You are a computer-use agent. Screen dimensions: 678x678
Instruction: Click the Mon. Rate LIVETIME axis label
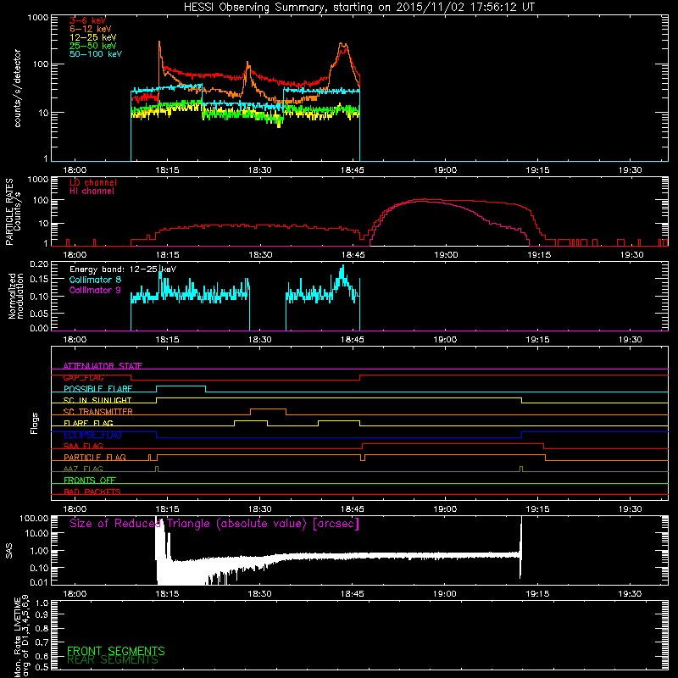(22, 636)
